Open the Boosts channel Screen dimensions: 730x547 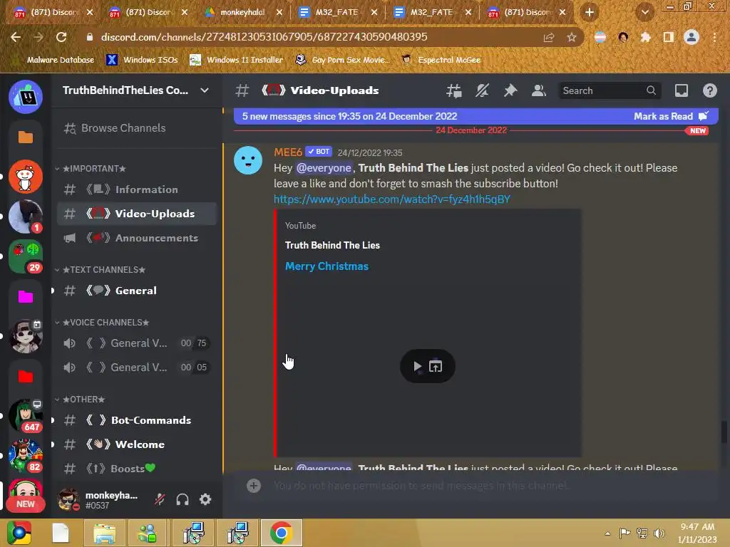[136, 469]
